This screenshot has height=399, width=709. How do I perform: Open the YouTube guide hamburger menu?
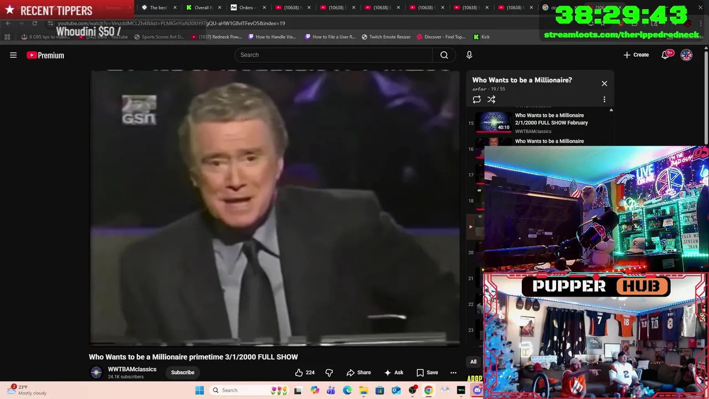[x=13, y=55]
